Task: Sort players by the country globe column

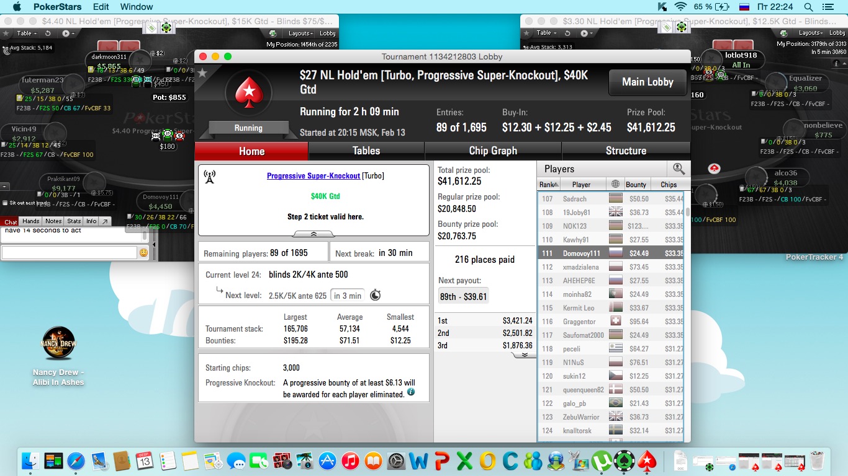Action: point(615,184)
